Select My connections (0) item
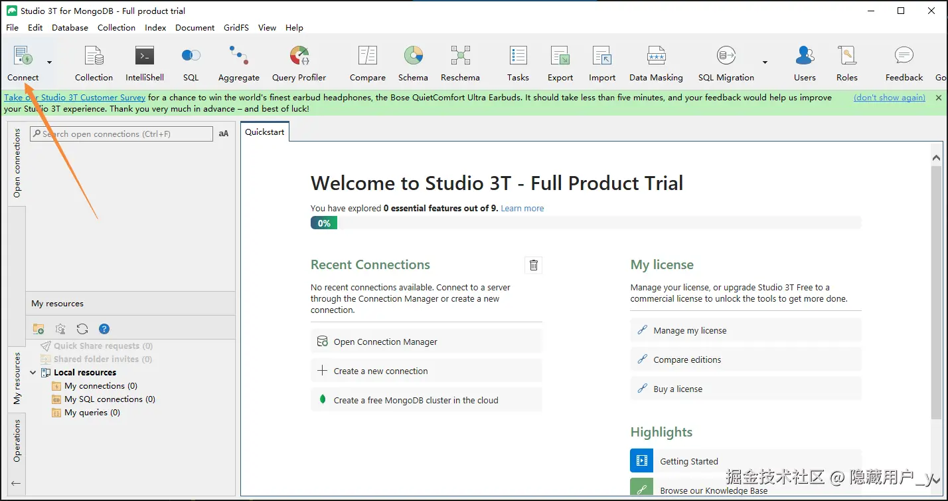This screenshot has height=501, width=948. [x=100, y=386]
